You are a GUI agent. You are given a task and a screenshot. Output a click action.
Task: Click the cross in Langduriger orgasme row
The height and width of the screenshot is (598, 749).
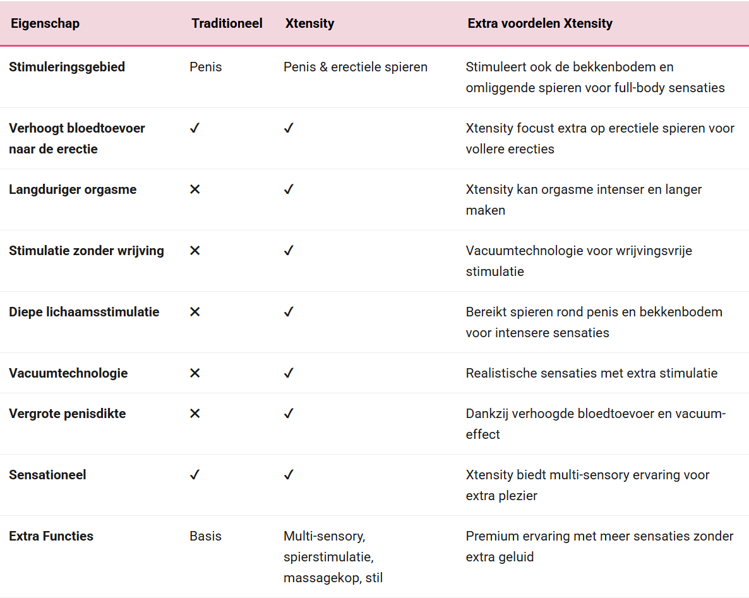[x=195, y=189]
